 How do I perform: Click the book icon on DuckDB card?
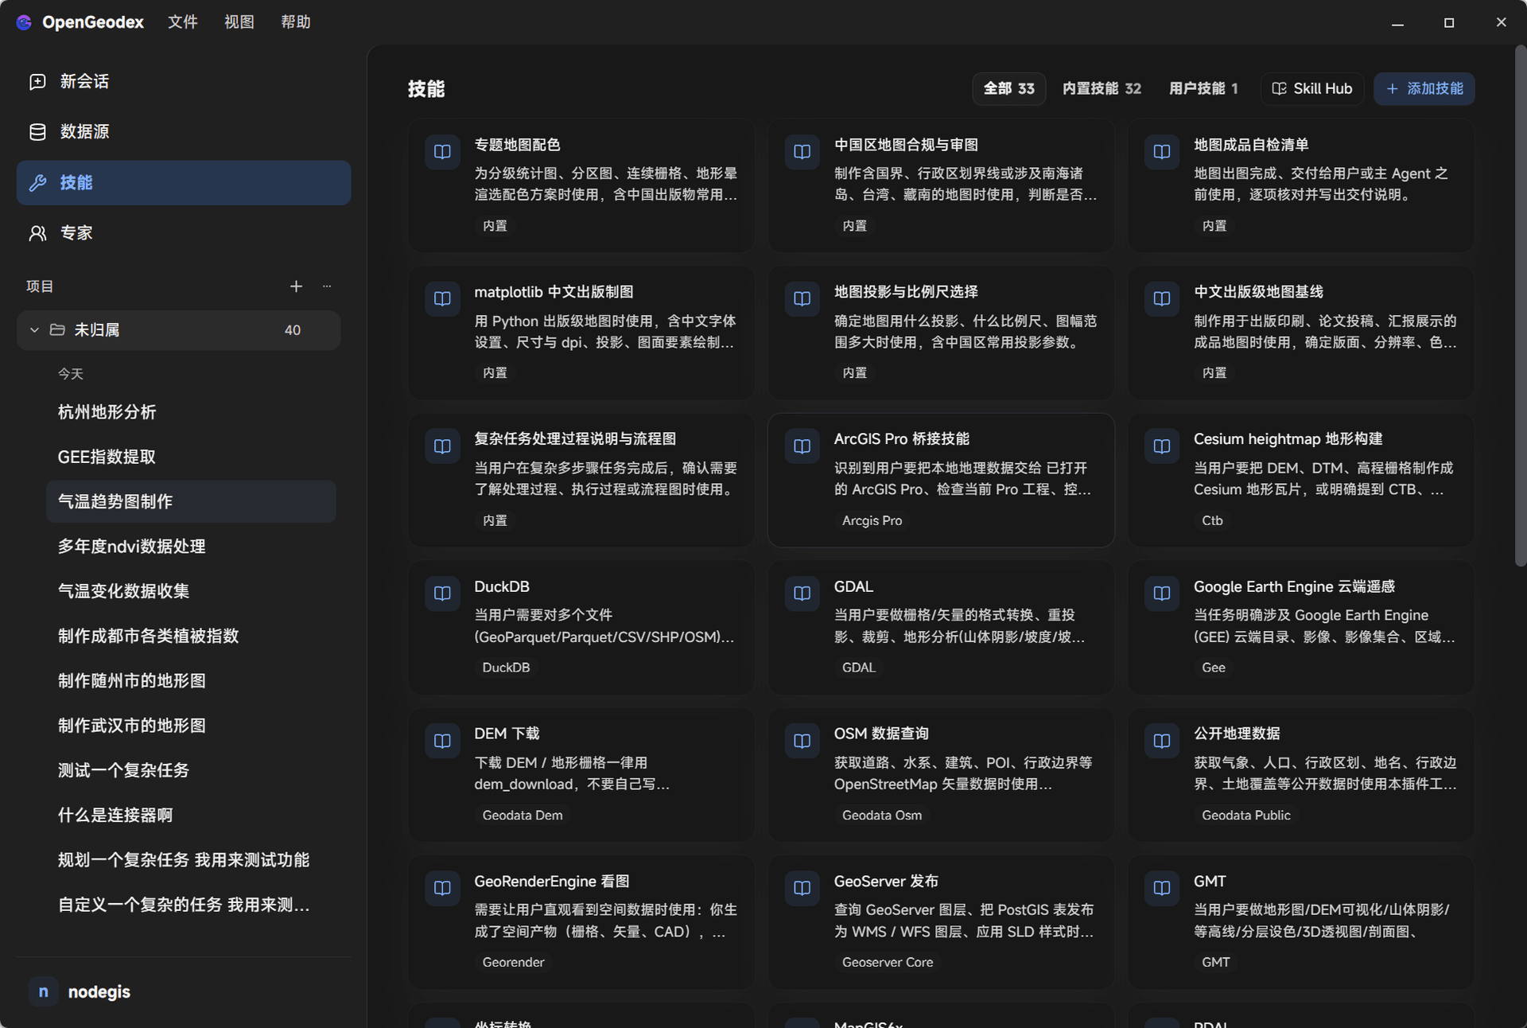click(x=442, y=594)
